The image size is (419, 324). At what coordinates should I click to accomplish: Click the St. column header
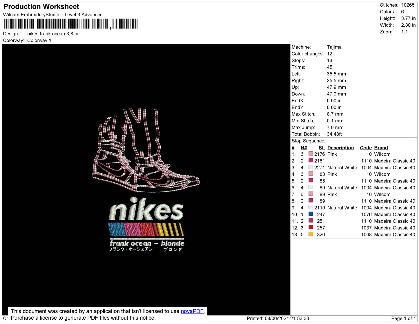322,148
